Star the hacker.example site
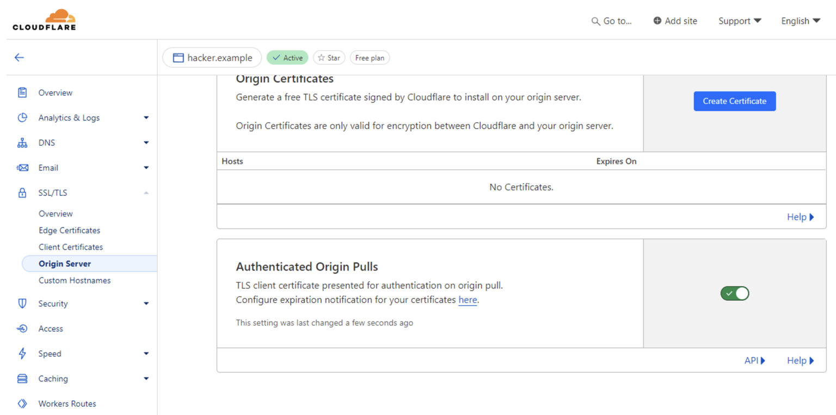 329,58
